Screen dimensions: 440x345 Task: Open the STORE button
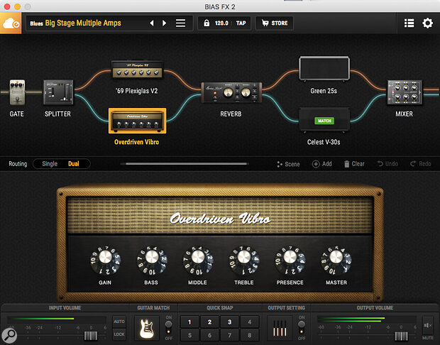[275, 23]
